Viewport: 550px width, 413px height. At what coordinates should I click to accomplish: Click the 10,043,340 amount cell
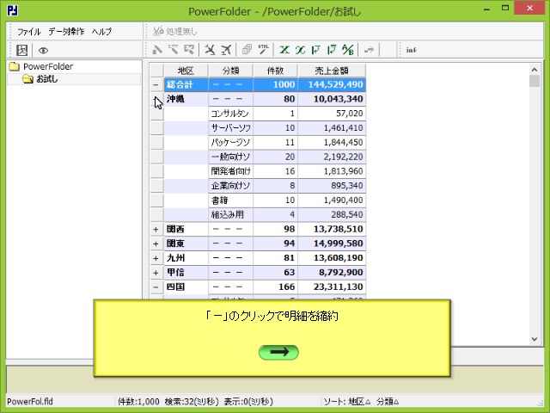click(x=332, y=99)
